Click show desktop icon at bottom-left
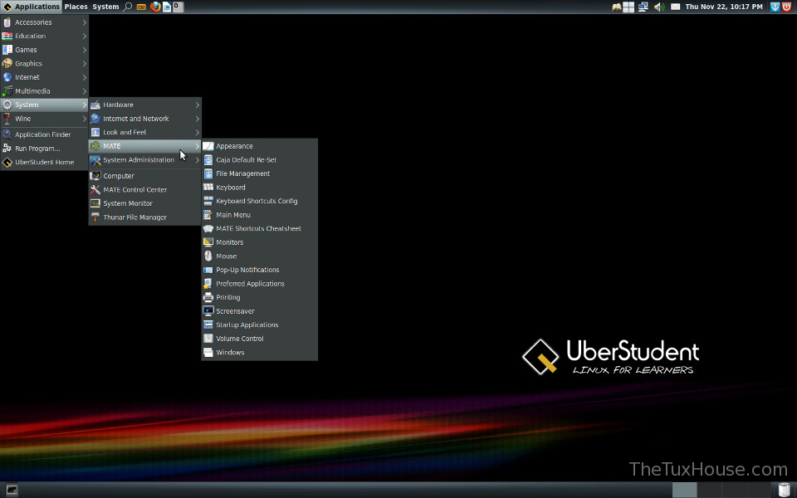The image size is (797, 498). tap(12, 490)
